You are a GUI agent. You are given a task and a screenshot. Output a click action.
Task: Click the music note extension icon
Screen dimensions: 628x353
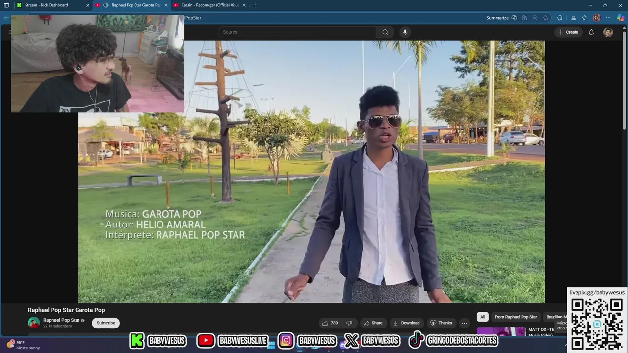pyautogui.click(x=573, y=18)
